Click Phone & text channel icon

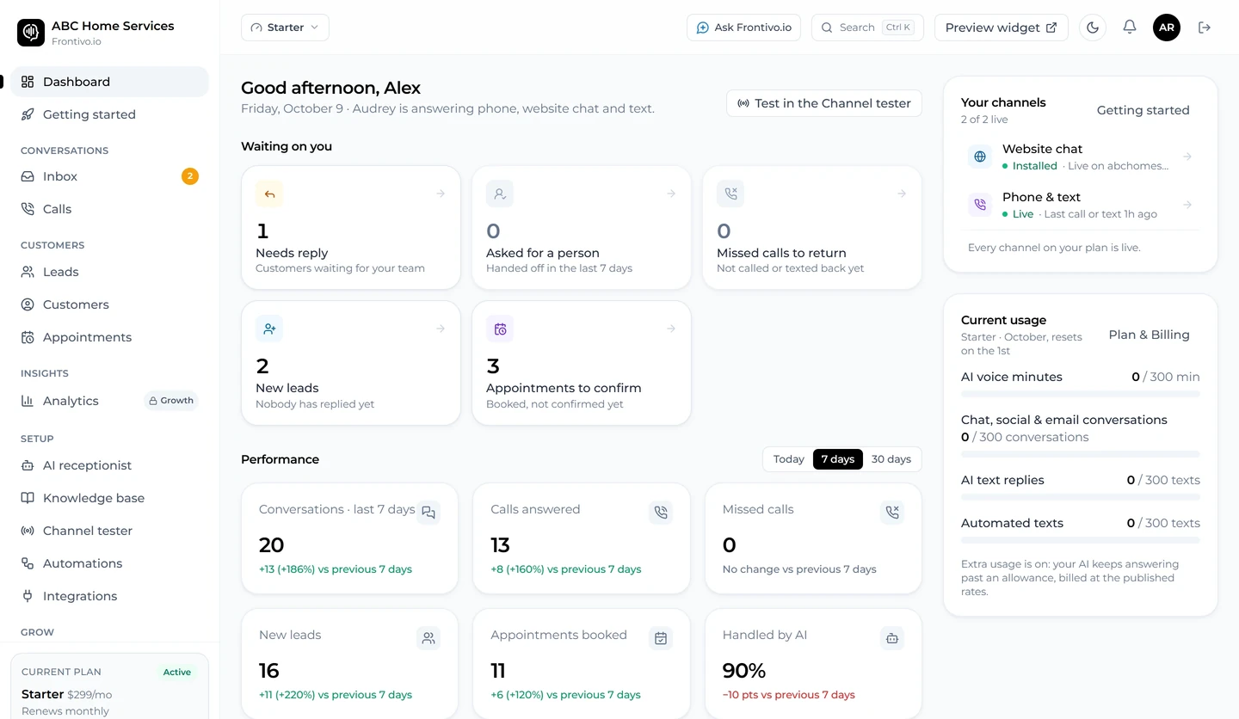click(x=979, y=205)
